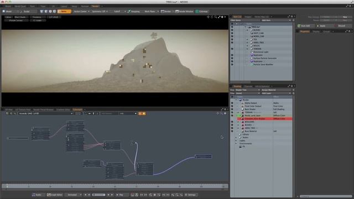Open the Work Plane dropdown
The image size is (354, 199).
point(151,11)
